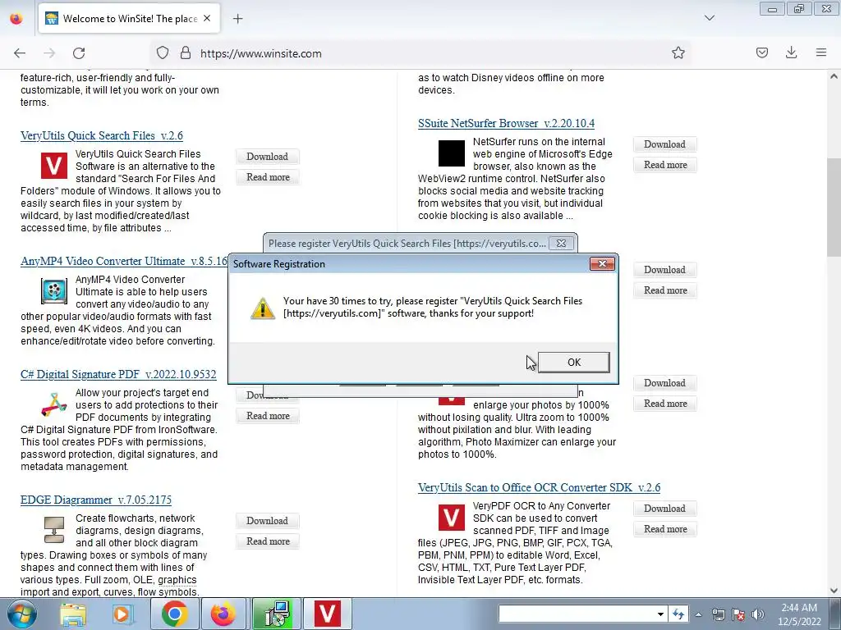Launch Windows Media Player from taskbar

[122, 614]
